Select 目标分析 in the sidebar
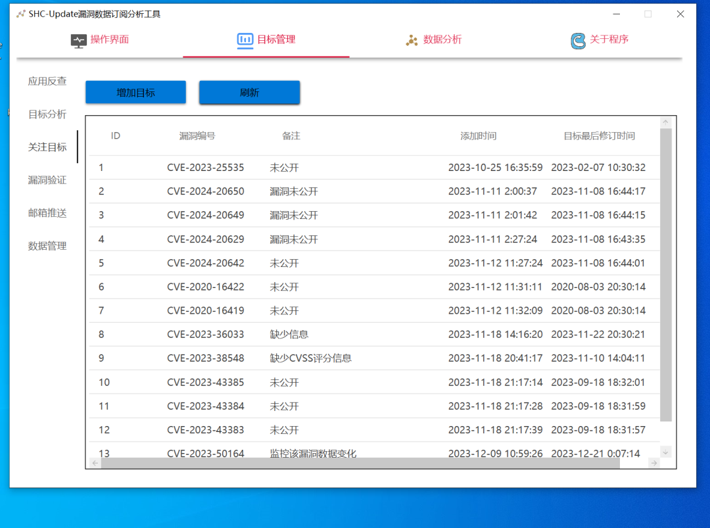Viewport: 710px width, 528px height. [x=47, y=114]
